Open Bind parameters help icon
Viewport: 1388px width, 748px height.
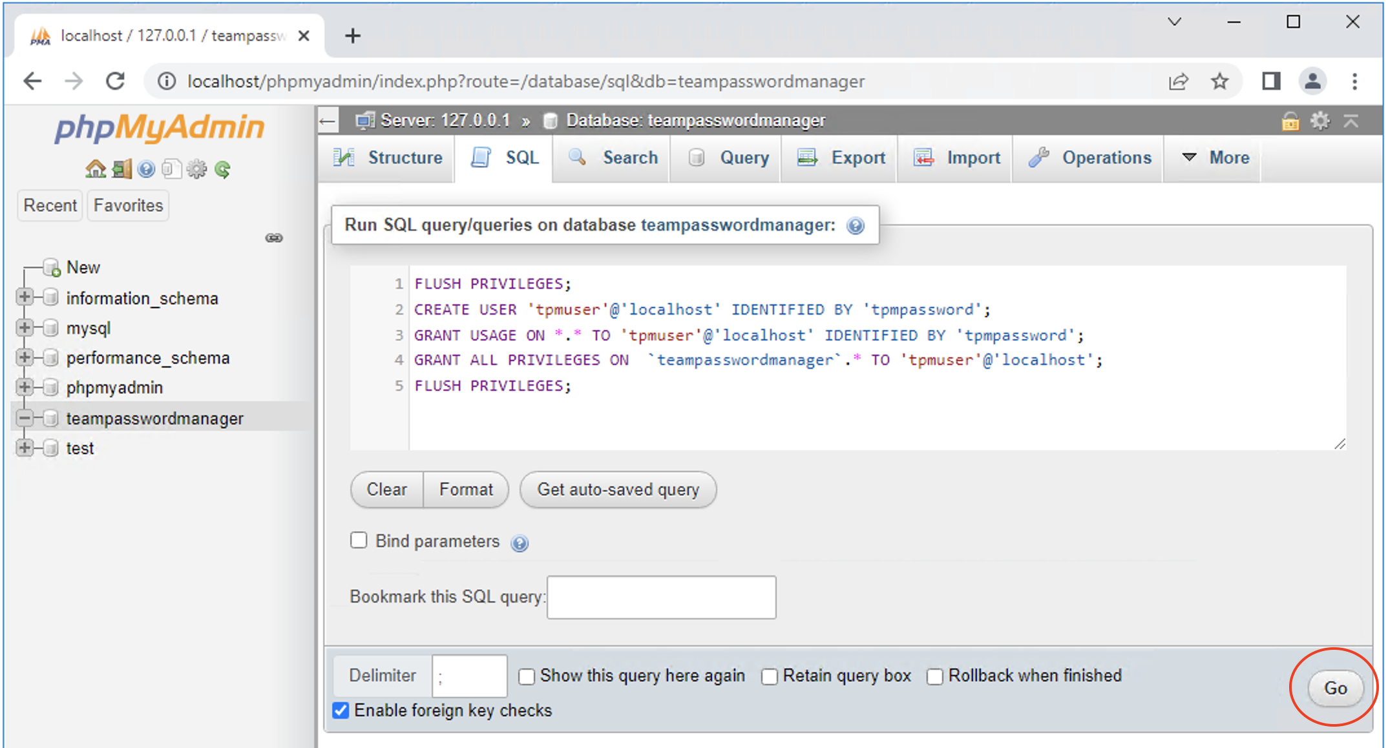coord(520,543)
